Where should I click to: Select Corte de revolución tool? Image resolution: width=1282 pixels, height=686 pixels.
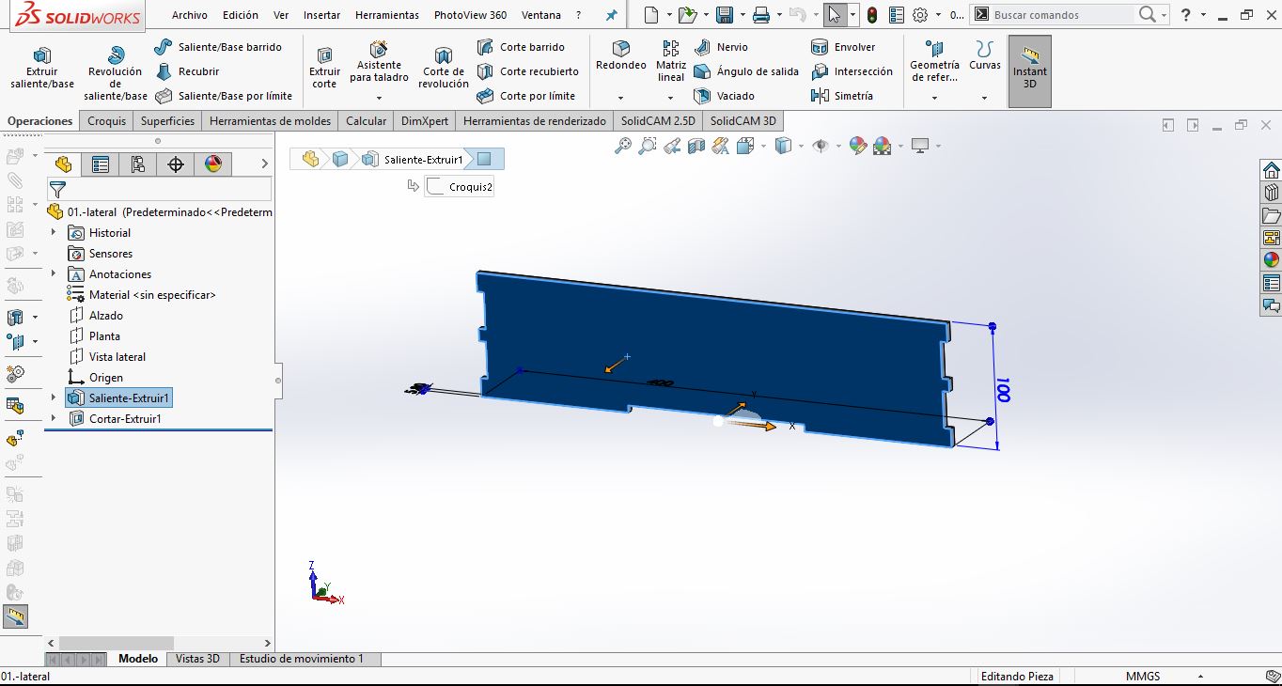444,68
